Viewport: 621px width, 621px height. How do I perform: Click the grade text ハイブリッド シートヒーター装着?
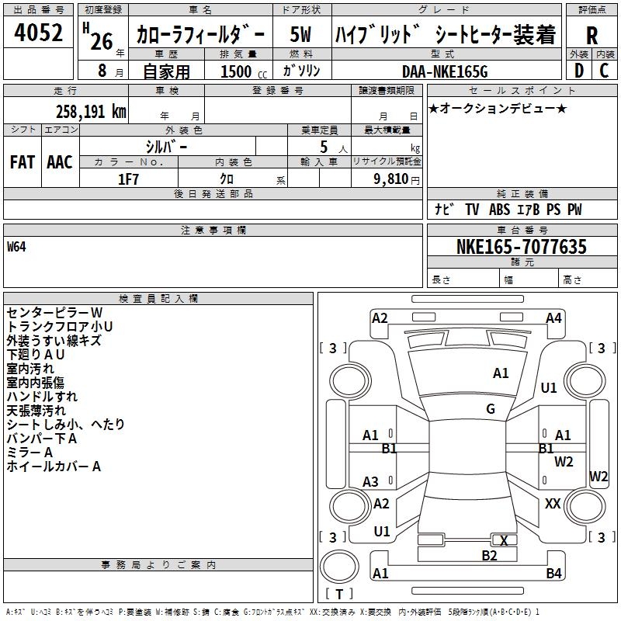446,34
